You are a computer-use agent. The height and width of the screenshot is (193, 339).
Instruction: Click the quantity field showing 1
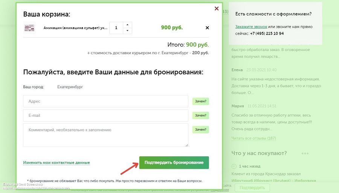tap(116, 28)
